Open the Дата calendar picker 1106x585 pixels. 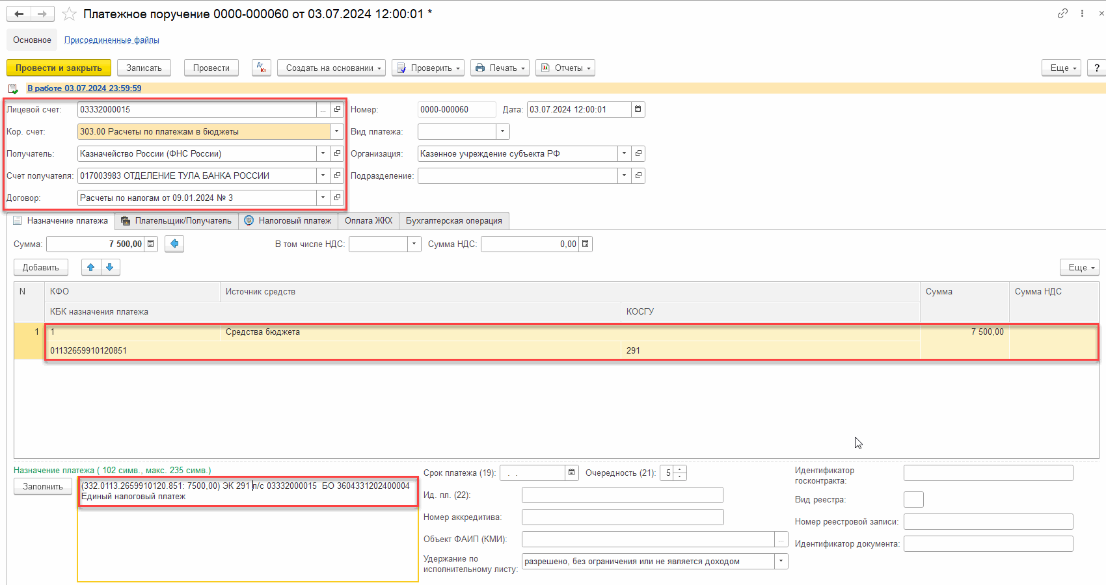point(638,109)
